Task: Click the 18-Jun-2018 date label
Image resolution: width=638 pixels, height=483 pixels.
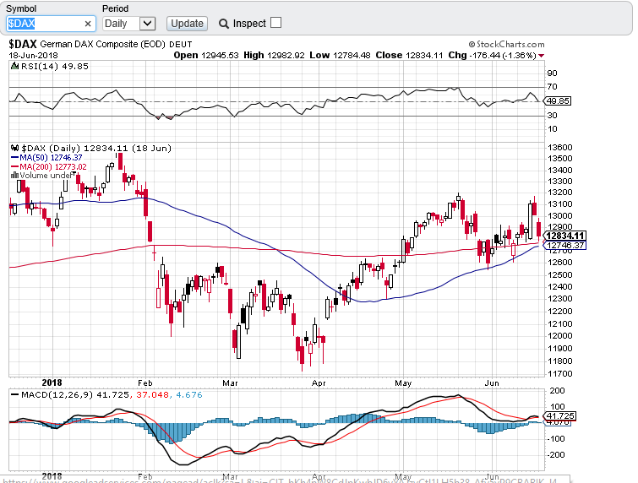Action: [33, 56]
